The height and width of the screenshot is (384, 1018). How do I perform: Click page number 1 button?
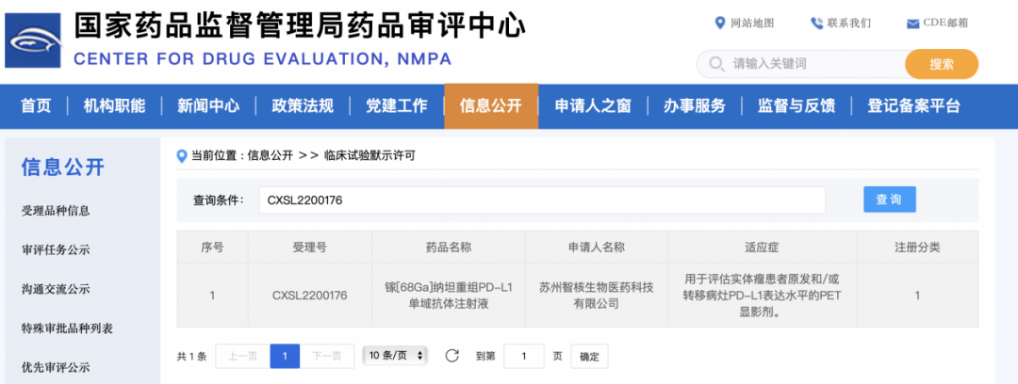point(285,356)
